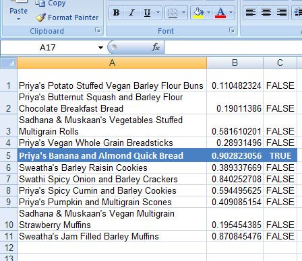Click the Format Painter brush

(x=67, y=17)
